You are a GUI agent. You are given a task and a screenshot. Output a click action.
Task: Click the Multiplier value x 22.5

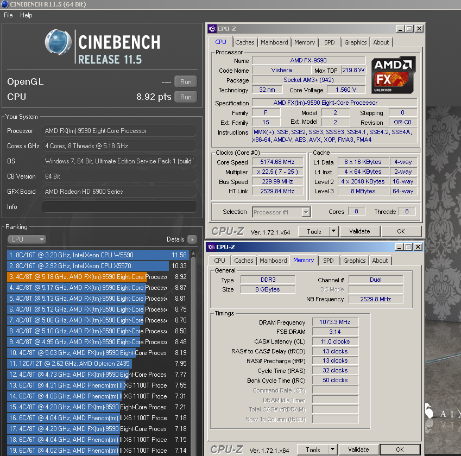[277, 172]
